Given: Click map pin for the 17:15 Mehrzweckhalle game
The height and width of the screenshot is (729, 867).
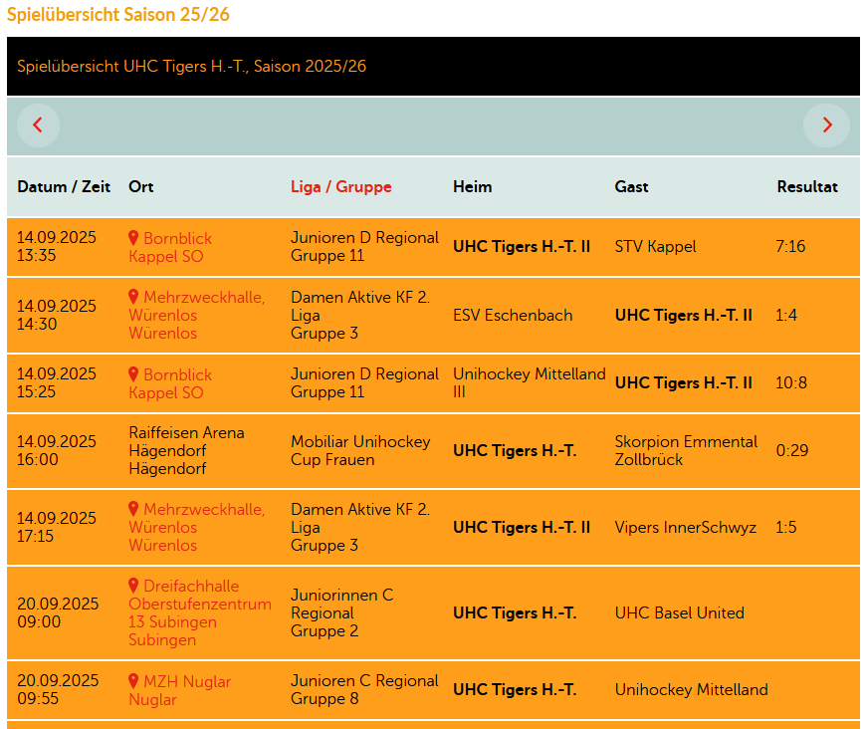Looking at the screenshot, I should 133,510.
